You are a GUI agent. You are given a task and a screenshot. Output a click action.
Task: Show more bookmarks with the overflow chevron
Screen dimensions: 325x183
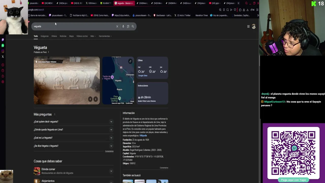coord(258,15)
